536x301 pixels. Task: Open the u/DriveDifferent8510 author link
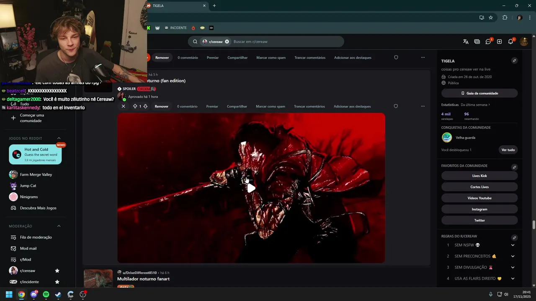click(140, 273)
